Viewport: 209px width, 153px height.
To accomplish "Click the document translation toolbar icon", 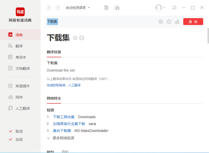I will [x=106, y=8].
